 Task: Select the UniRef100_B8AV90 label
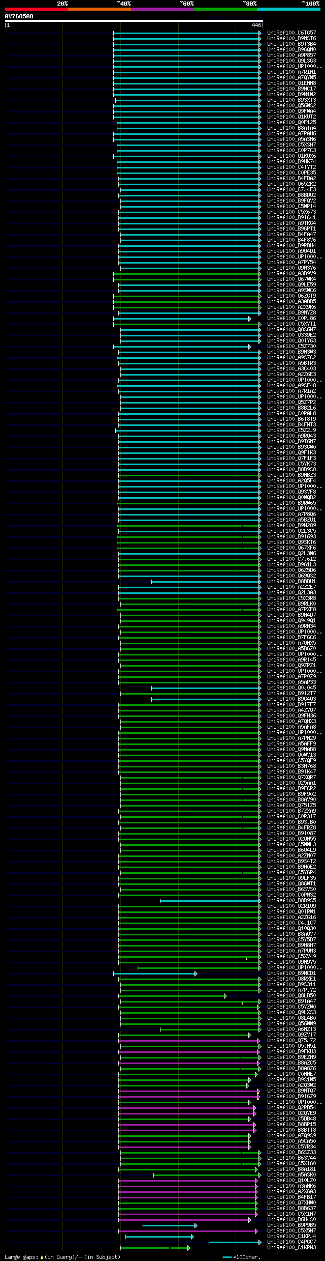coord(291,799)
